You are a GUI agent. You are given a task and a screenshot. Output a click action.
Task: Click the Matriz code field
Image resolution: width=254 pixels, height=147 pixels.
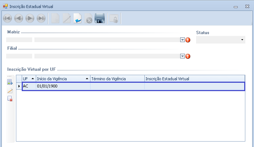19,40
